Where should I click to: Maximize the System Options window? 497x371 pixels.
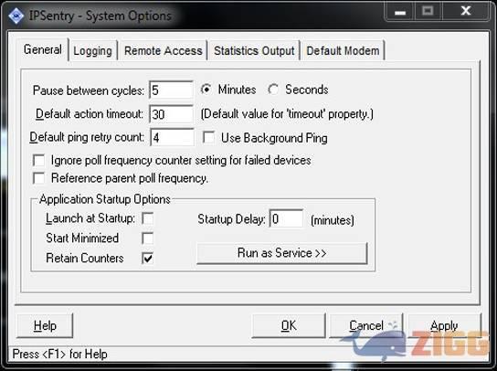428,12
